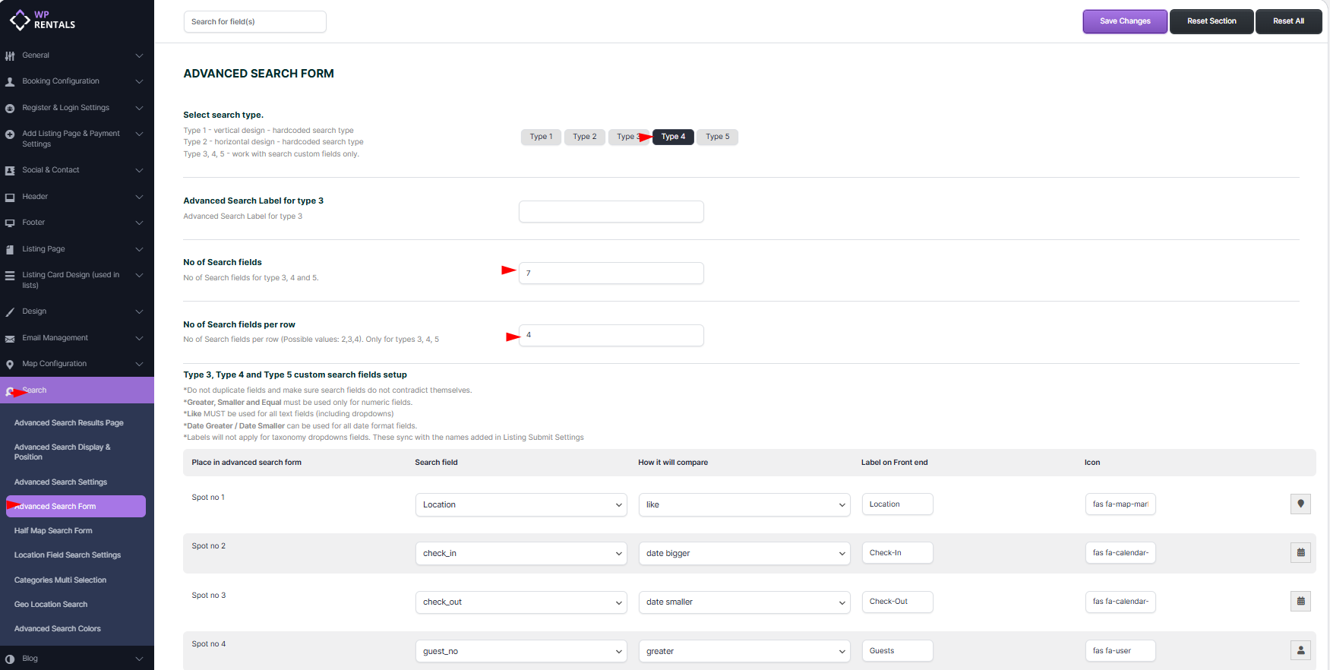Image resolution: width=1330 pixels, height=670 pixels.
Task: Click the WP Rentals logo icon
Action: click(19, 20)
